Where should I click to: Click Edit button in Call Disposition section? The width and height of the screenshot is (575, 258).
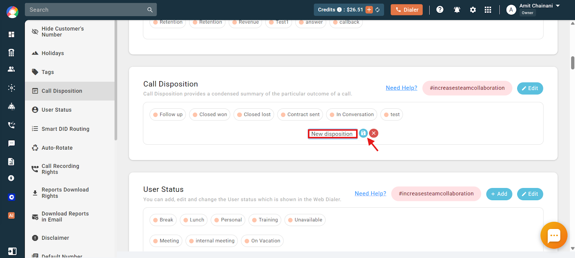point(530,88)
